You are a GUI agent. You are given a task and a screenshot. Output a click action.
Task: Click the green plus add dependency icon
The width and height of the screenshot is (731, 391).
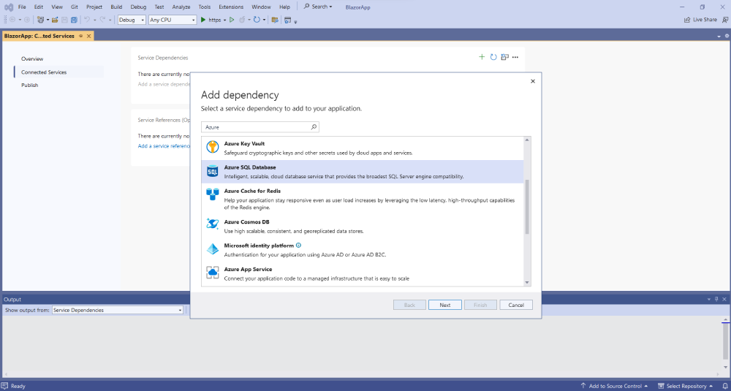pos(482,57)
